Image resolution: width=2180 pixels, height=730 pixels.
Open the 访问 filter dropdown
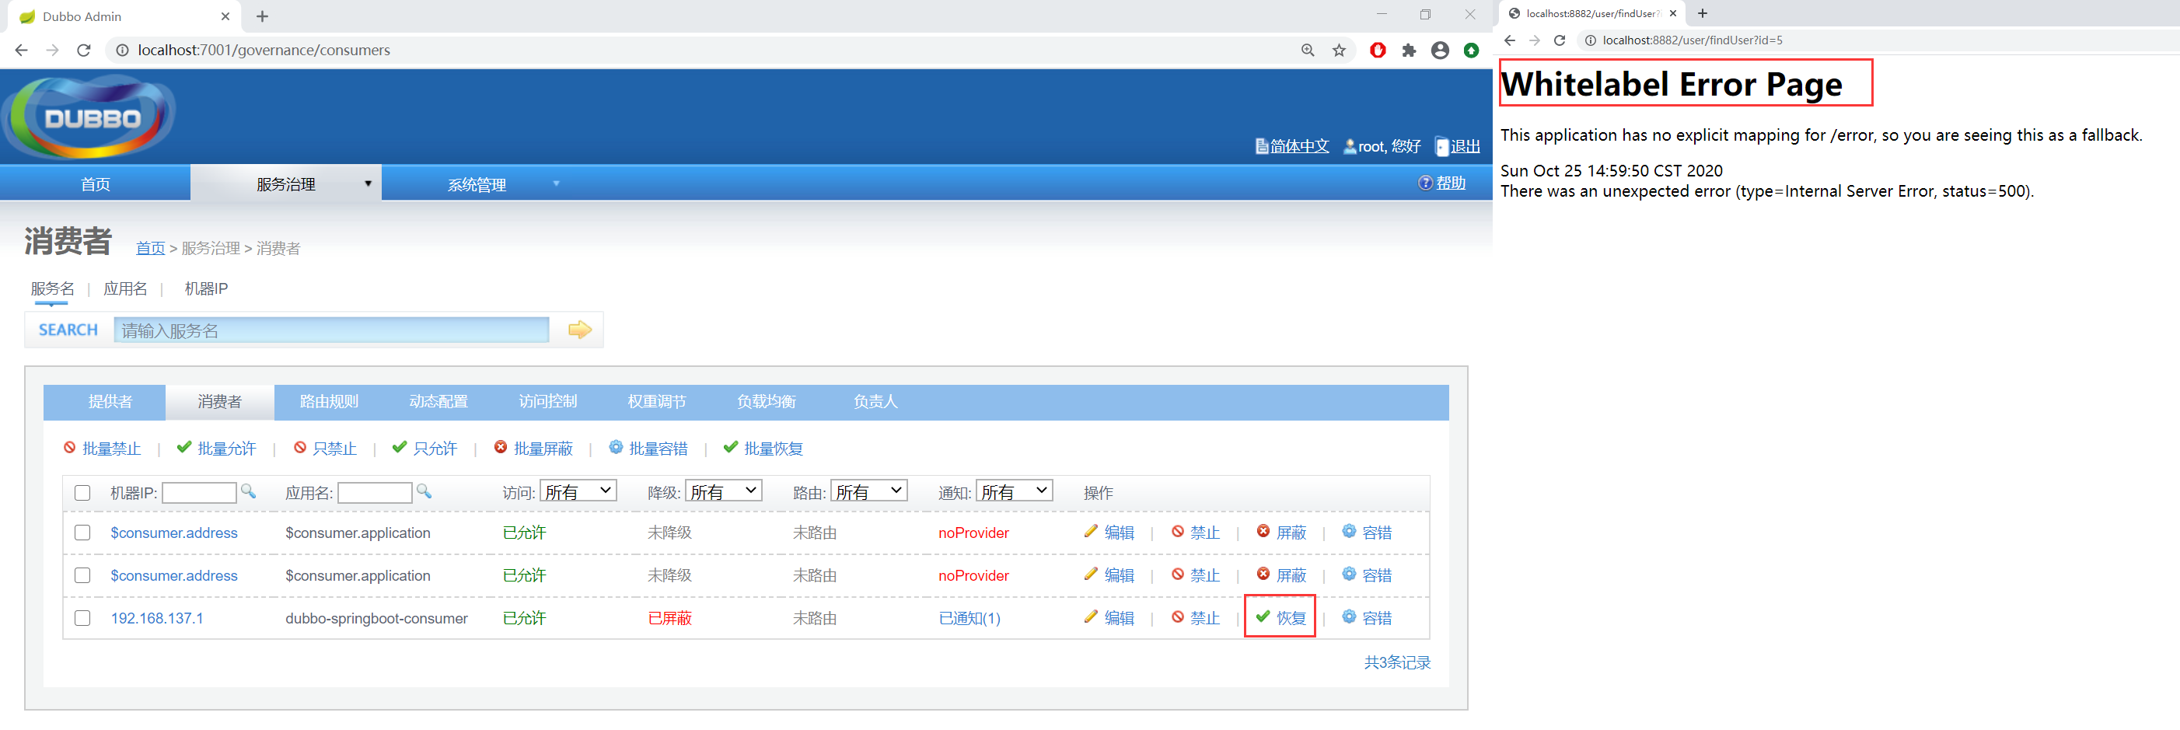pyautogui.click(x=578, y=491)
